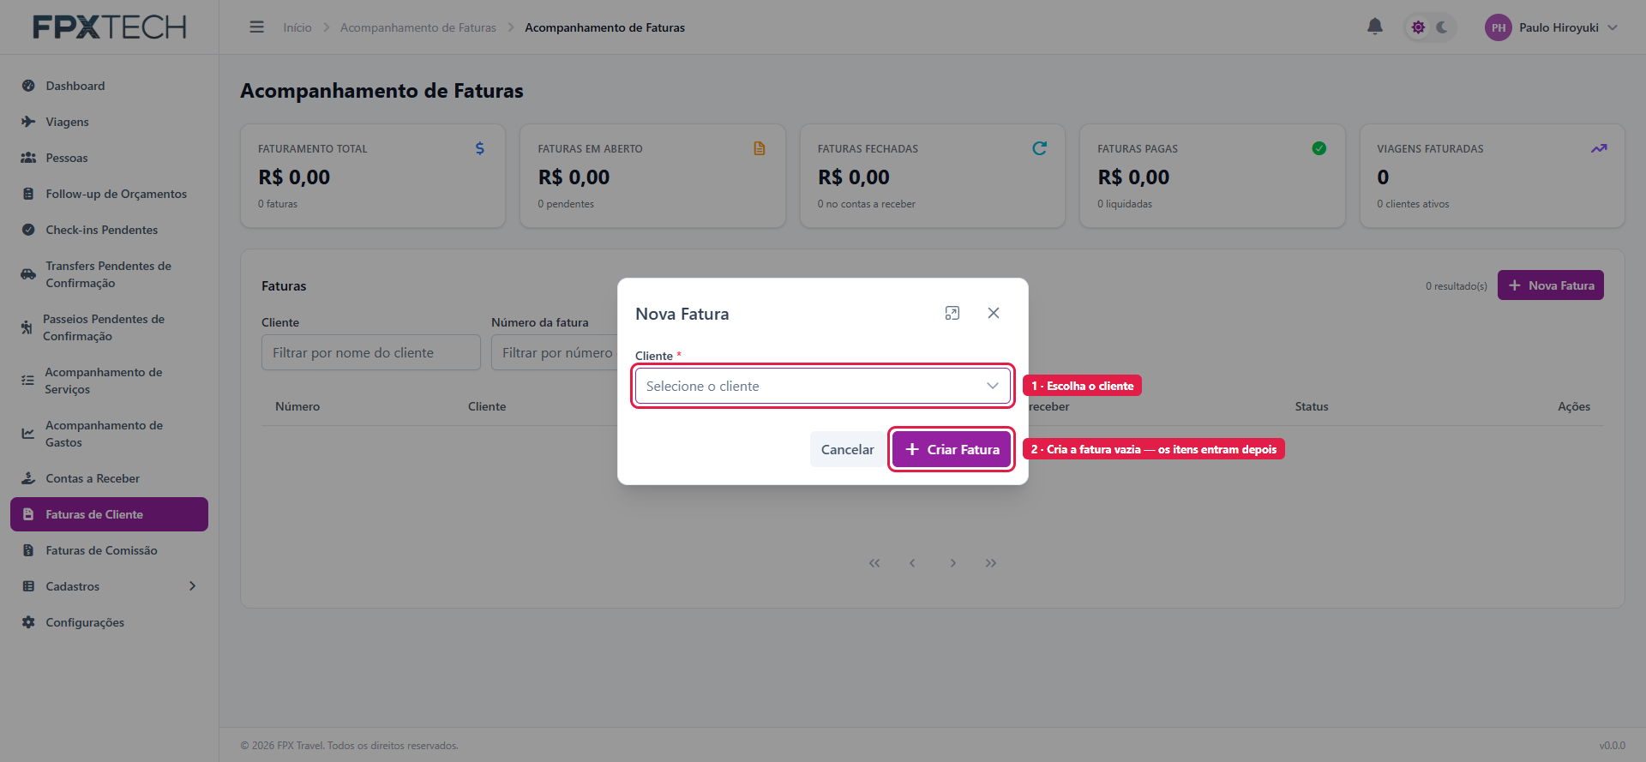The width and height of the screenshot is (1646, 762).
Task: Open Configurações in the sidebar
Action: 109,622
